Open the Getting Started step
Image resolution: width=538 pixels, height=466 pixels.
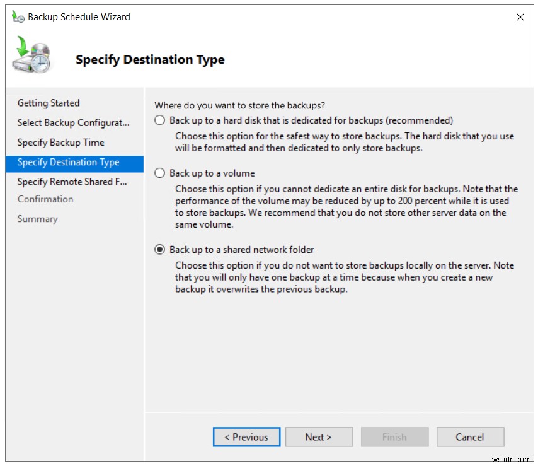[x=49, y=103]
